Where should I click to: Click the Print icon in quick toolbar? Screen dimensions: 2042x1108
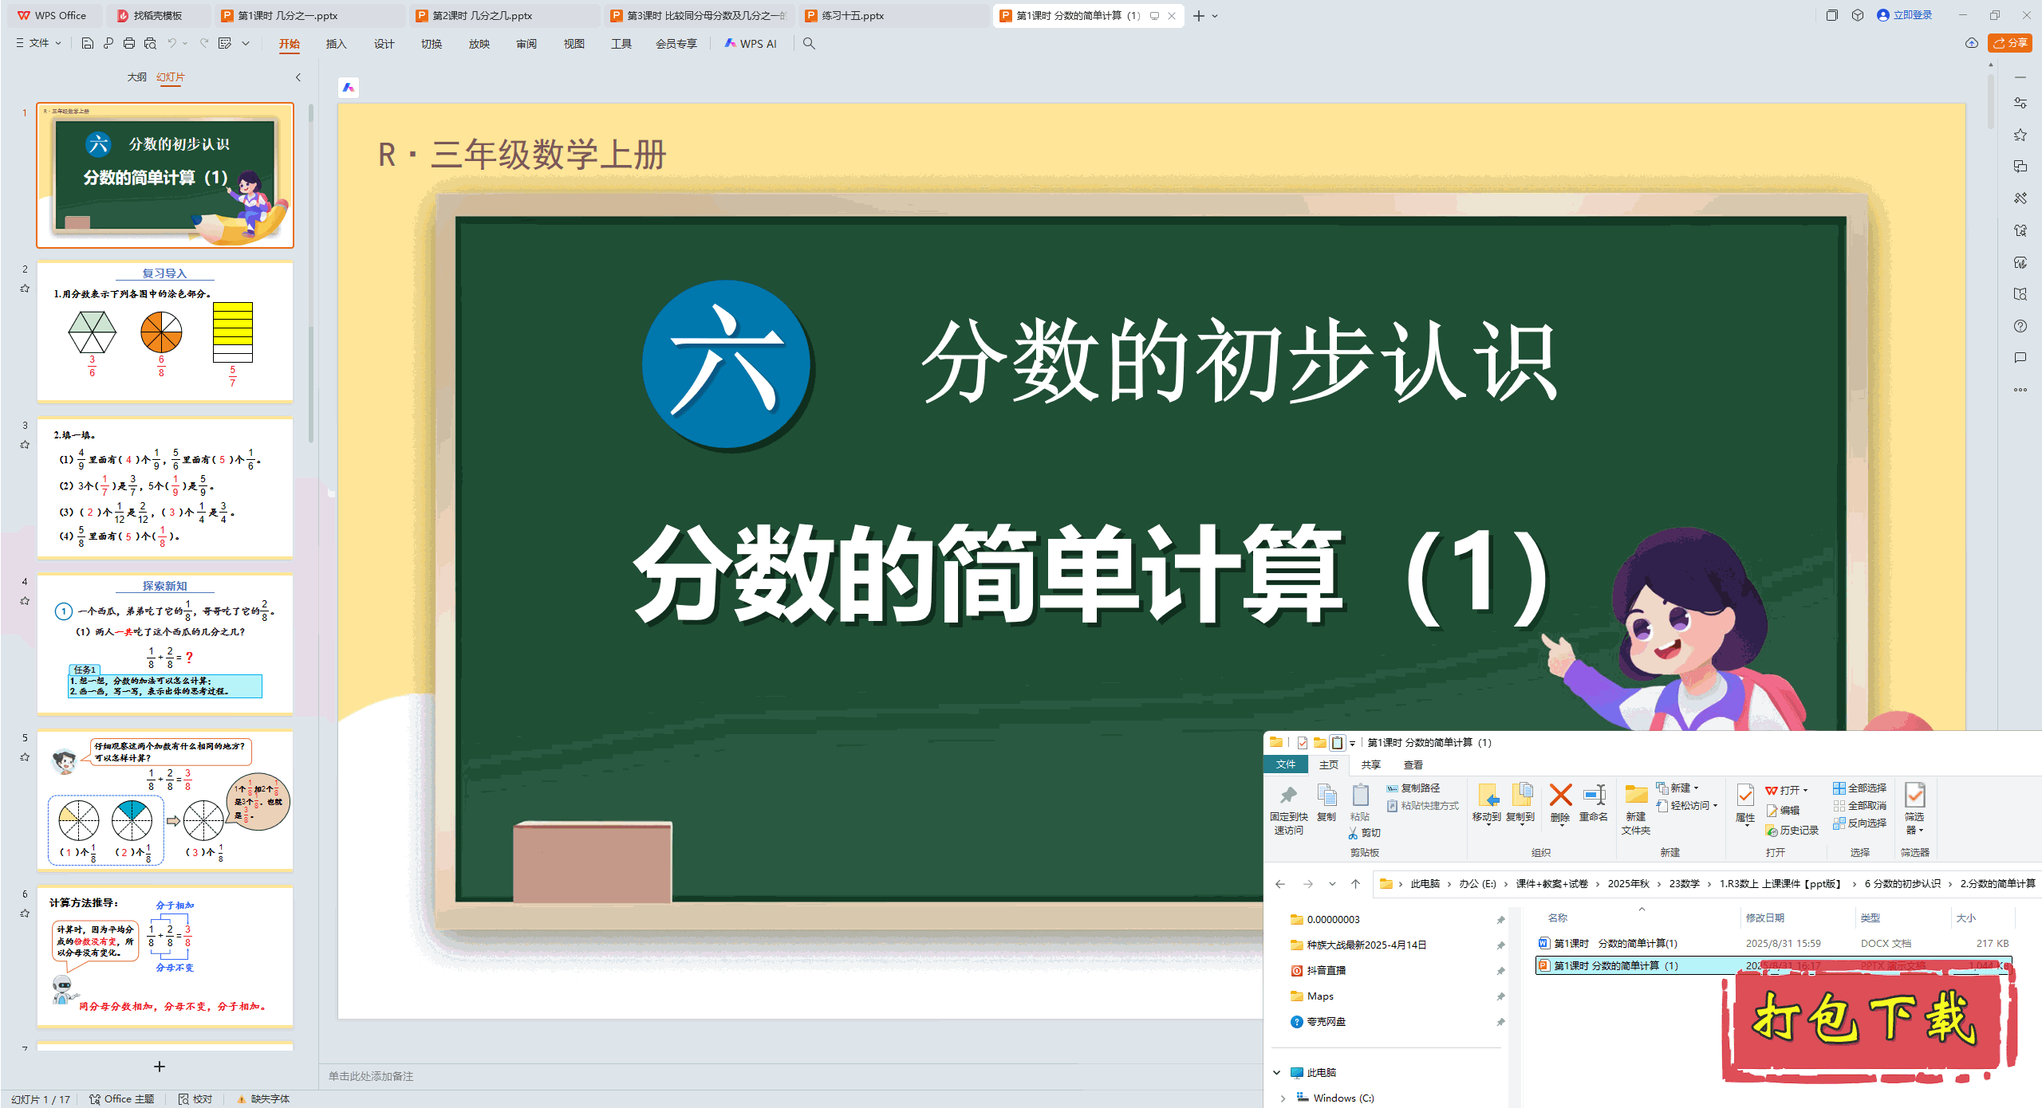point(129,43)
